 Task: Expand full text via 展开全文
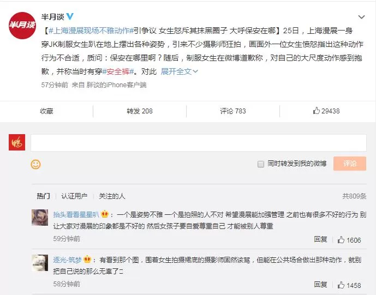(x=179, y=71)
